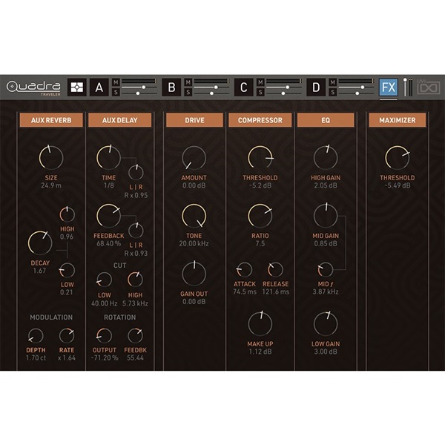The height and width of the screenshot is (445, 445).
Task: Click the compressor RATIO knob
Action: [260, 216]
